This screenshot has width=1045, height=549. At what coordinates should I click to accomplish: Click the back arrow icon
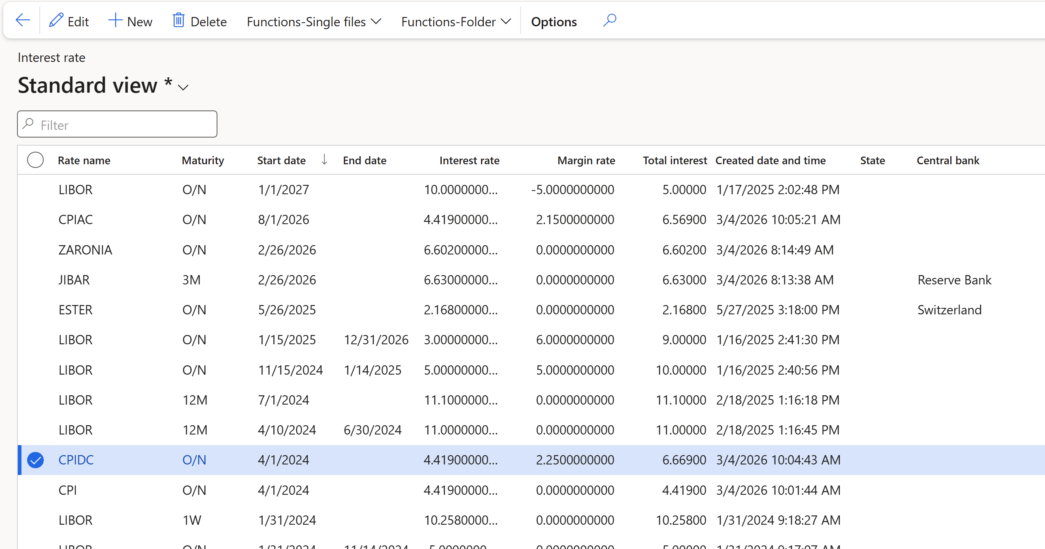click(x=22, y=20)
